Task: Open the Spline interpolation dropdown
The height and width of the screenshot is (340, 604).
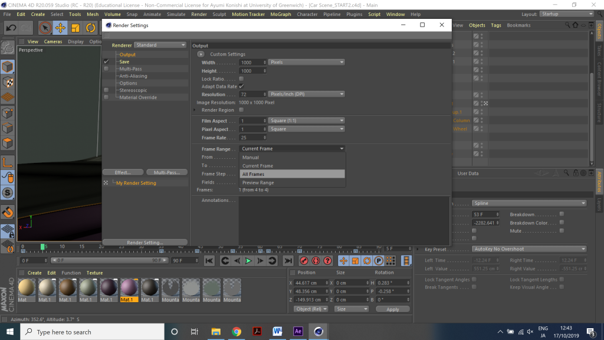Action: pos(529,203)
